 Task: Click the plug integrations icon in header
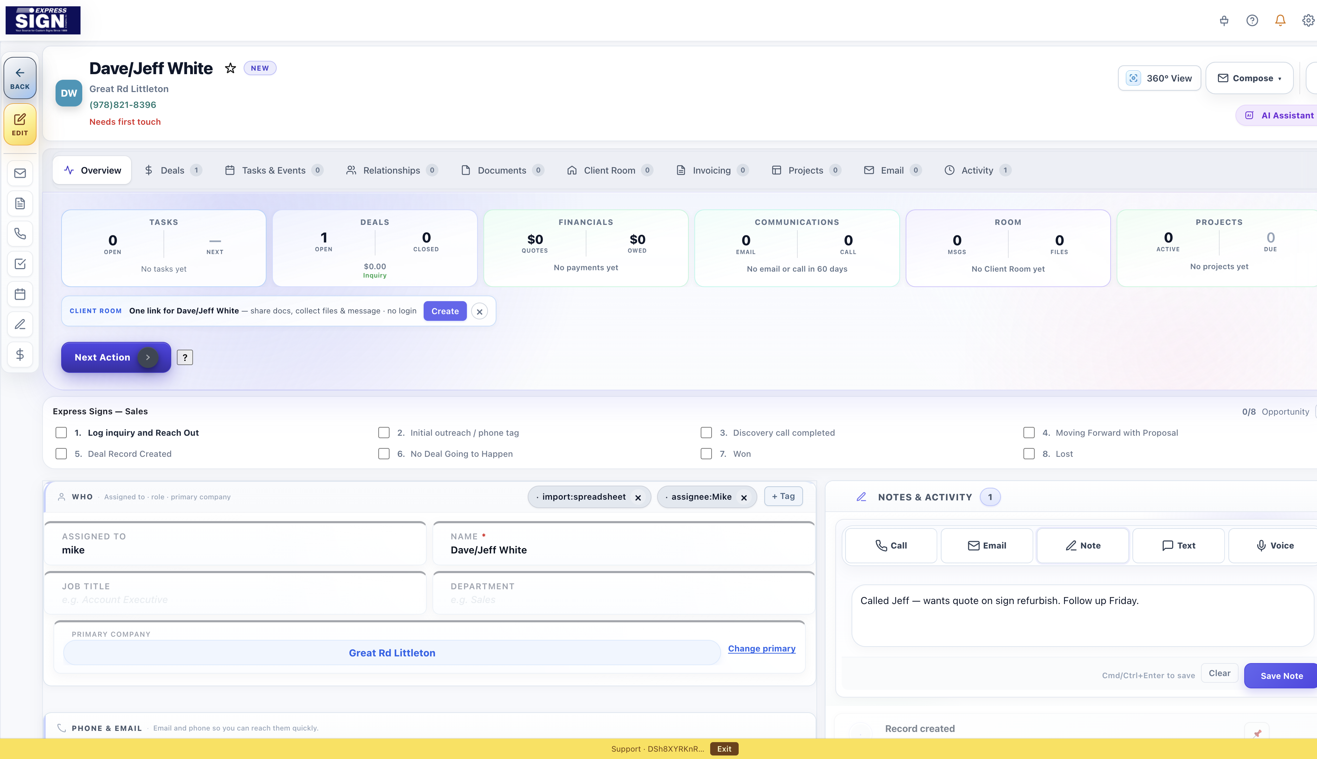1223,20
